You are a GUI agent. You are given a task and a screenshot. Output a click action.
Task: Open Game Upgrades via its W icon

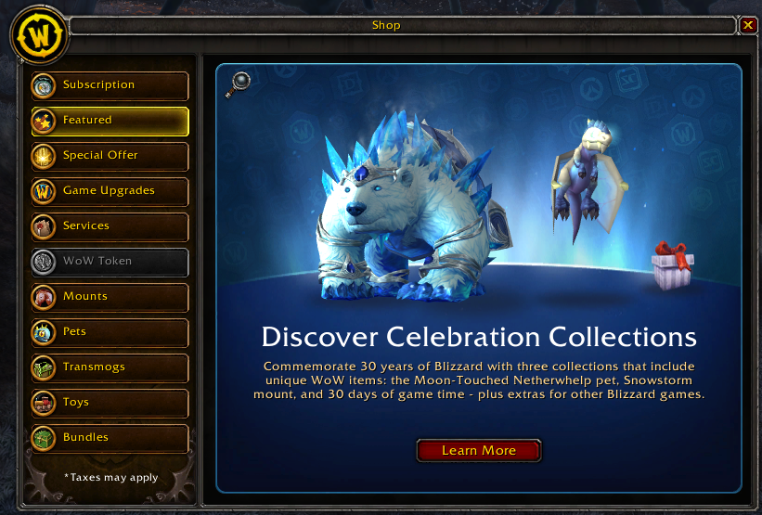(x=44, y=192)
